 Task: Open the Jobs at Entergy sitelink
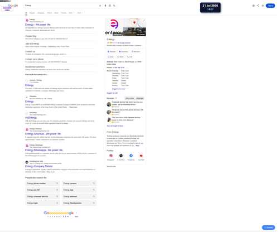click(32, 43)
